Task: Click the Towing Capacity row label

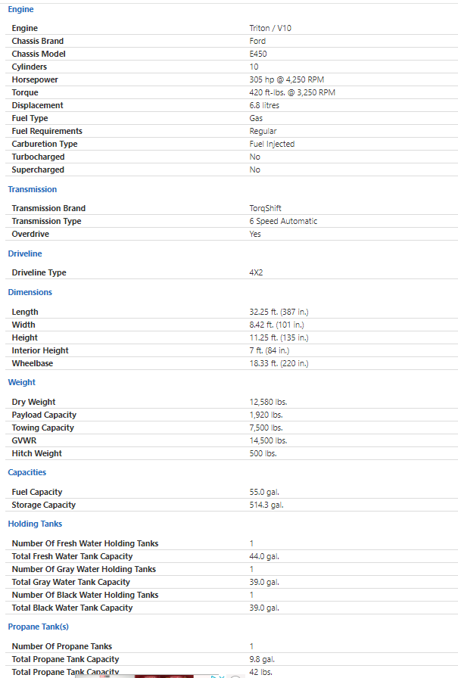Action: pos(43,428)
